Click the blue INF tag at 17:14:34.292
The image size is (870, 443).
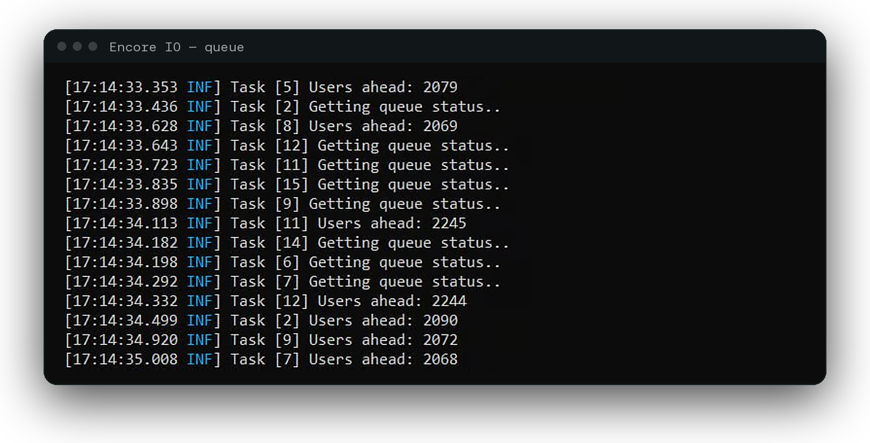[x=199, y=282]
